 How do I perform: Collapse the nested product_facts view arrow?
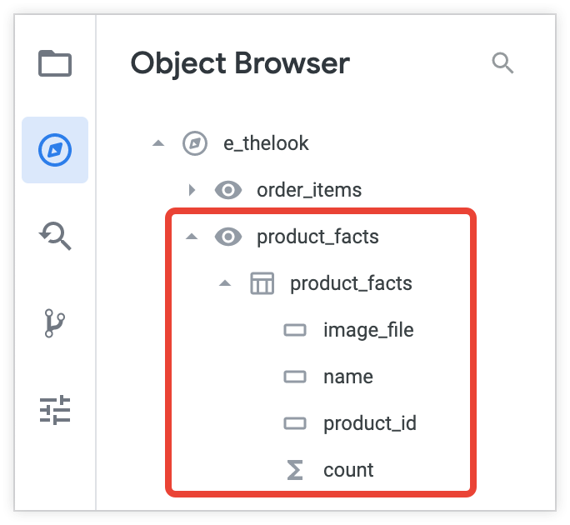(225, 283)
